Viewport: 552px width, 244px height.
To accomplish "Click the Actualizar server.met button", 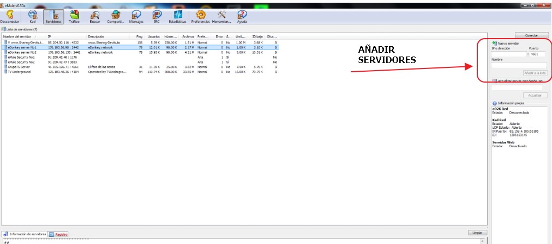I will [535, 95].
